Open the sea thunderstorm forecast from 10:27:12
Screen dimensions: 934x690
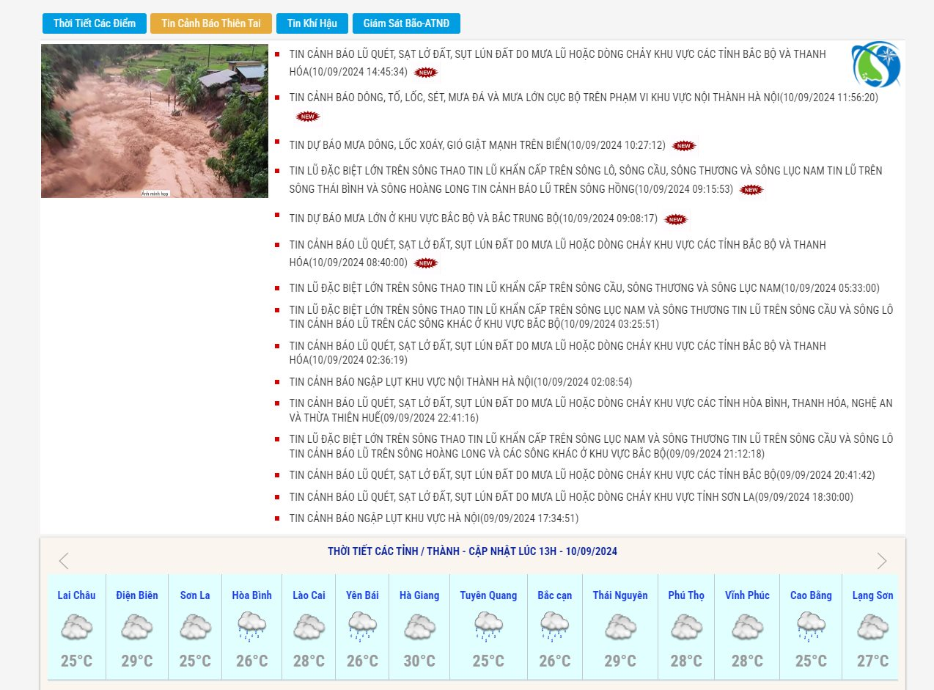coord(477,145)
